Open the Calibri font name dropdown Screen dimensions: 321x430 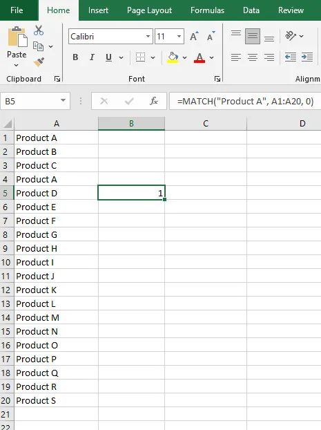148,36
